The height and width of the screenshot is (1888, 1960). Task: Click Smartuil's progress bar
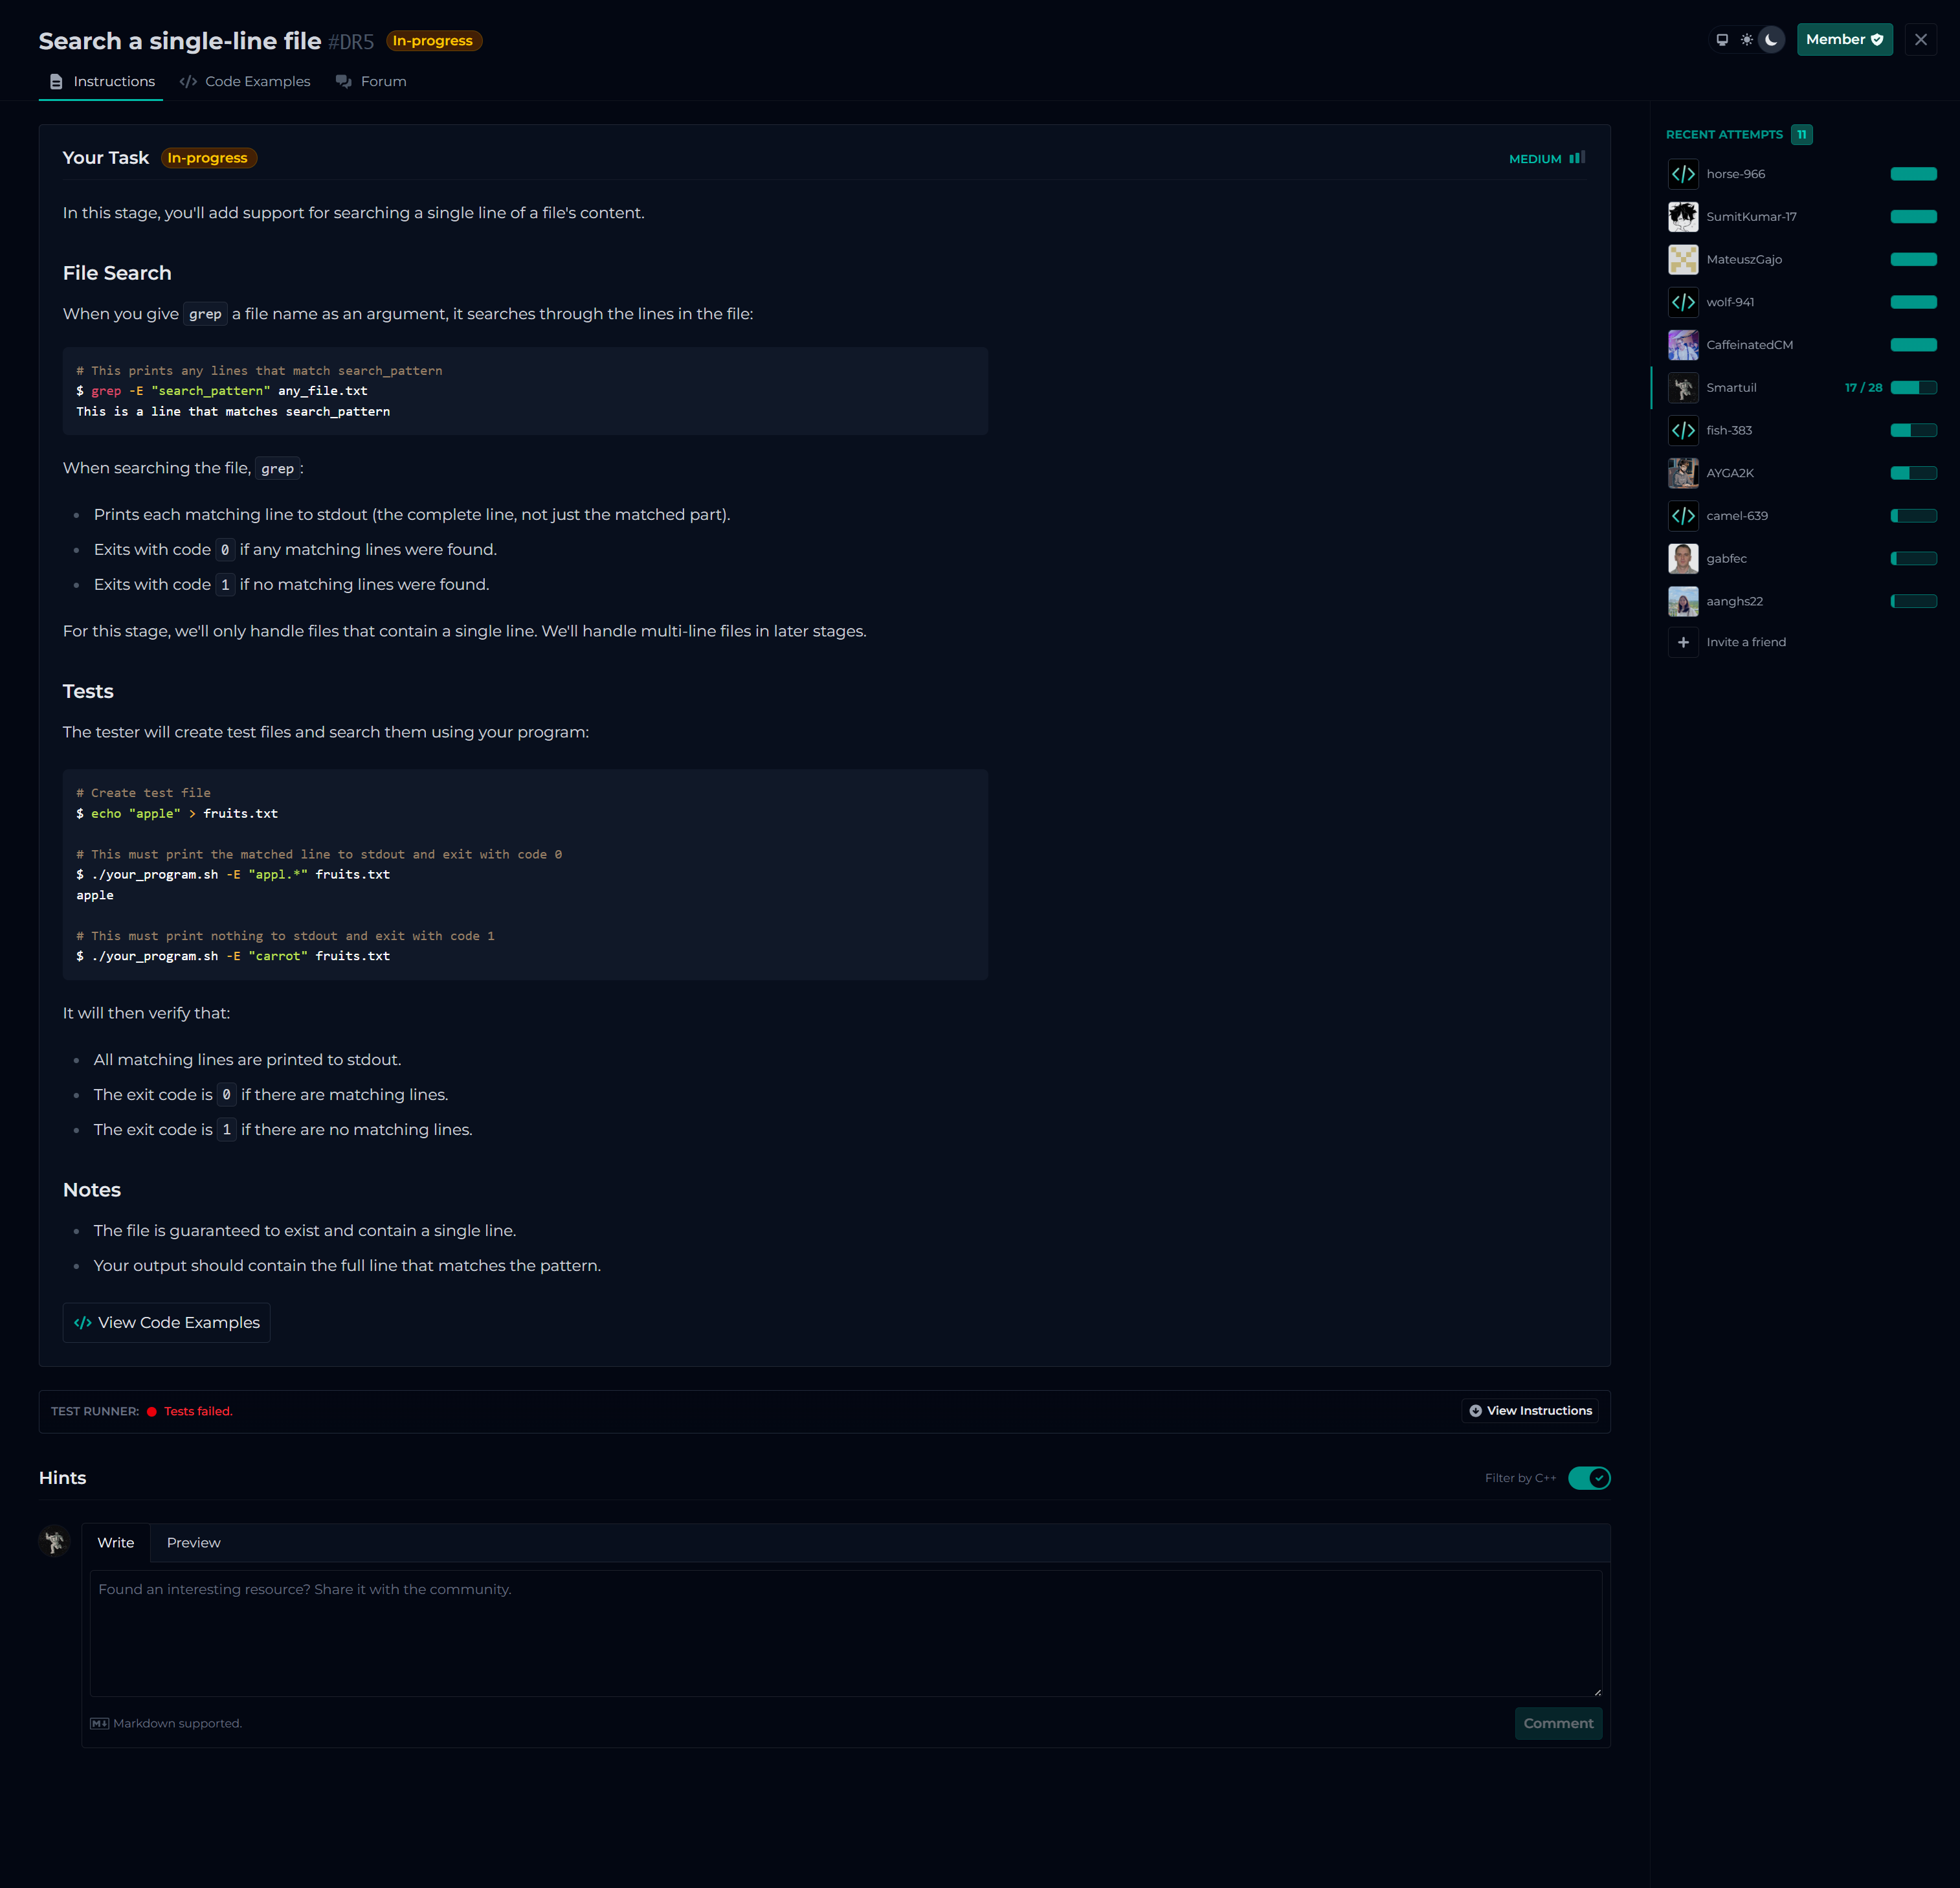pos(1913,388)
